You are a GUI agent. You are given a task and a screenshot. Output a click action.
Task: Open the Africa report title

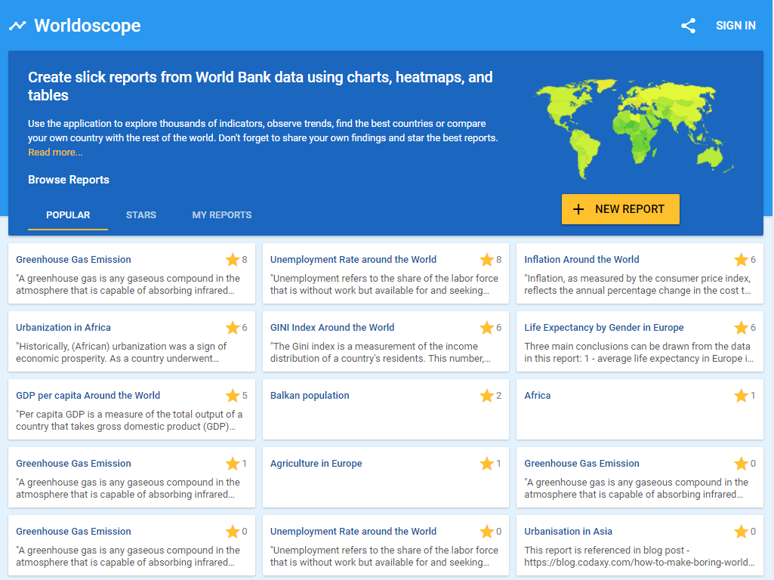538,396
